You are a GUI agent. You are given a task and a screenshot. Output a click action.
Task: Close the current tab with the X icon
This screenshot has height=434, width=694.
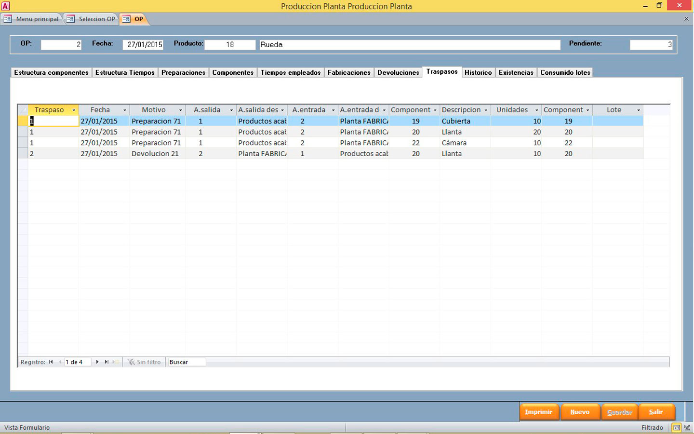click(686, 19)
